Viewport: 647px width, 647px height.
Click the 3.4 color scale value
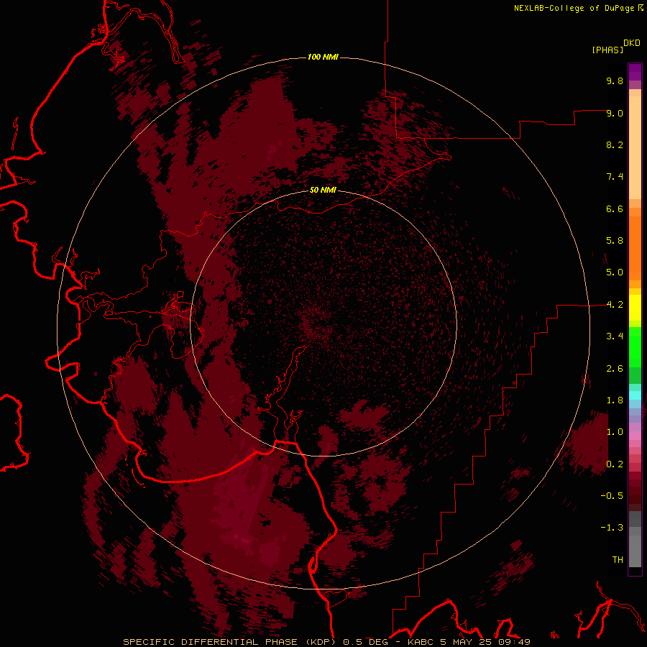[615, 336]
